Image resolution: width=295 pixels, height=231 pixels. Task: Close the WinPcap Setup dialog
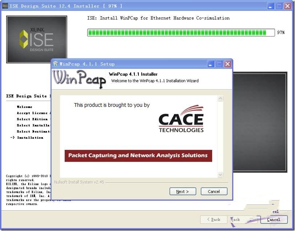[x=227, y=64]
